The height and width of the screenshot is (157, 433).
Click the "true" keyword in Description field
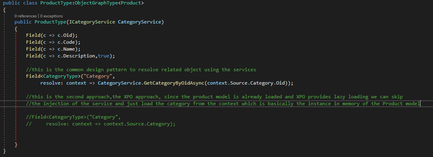click(x=104, y=56)
